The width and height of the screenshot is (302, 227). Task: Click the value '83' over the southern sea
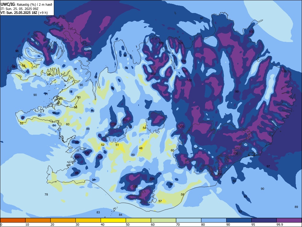(x=98, y=212)
